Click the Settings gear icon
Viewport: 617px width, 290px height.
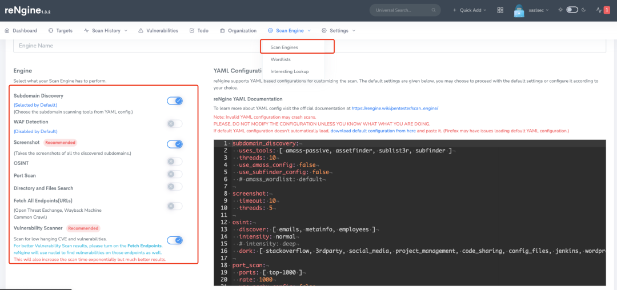pos(324,31)
